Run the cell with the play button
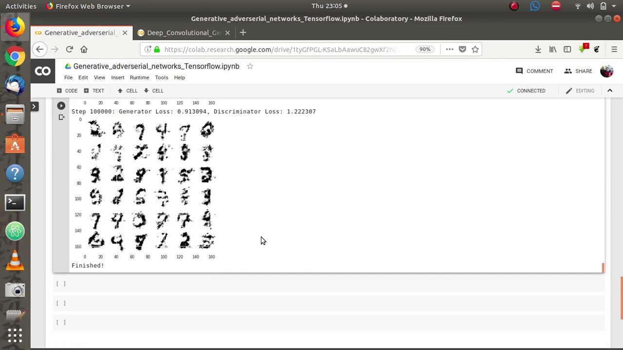Image resolution: width=623 pixels, height=350 pixels. coord(61,105)
